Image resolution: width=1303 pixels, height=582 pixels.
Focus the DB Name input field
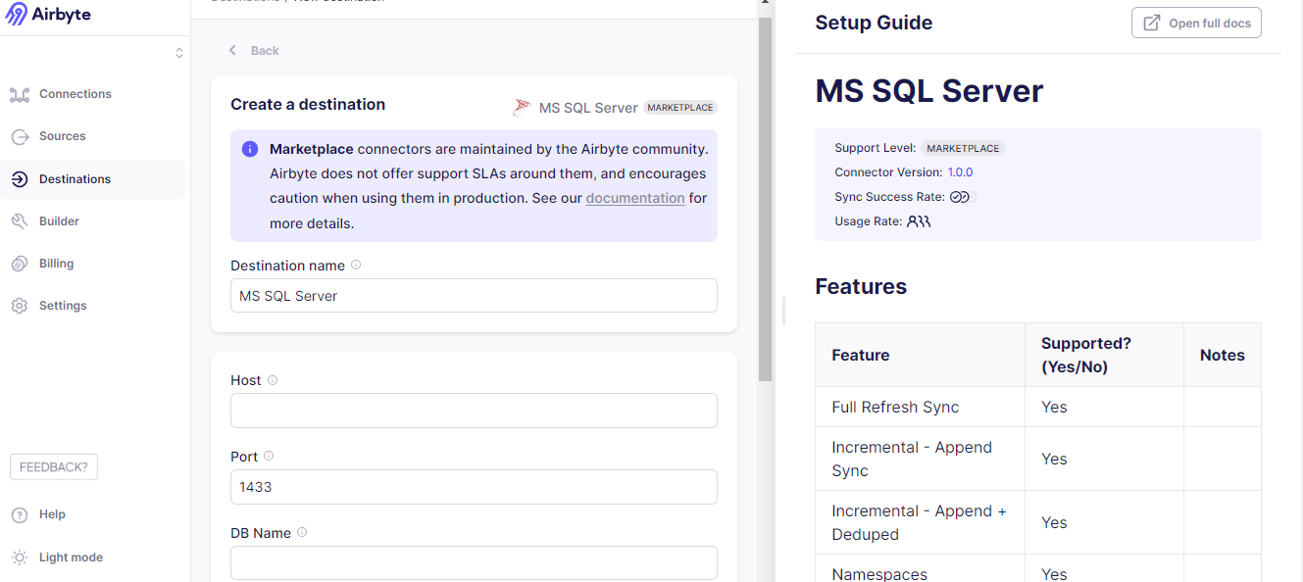pyautogui.click(x=474, y=563)
